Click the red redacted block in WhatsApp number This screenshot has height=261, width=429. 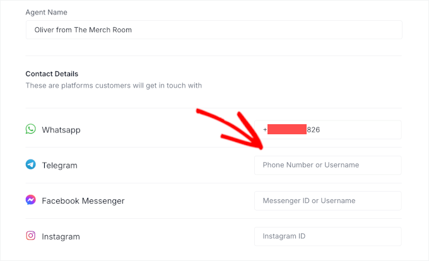pos(287,130)
